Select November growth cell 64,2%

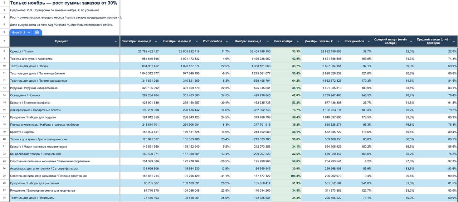click(x=287, y=81)
